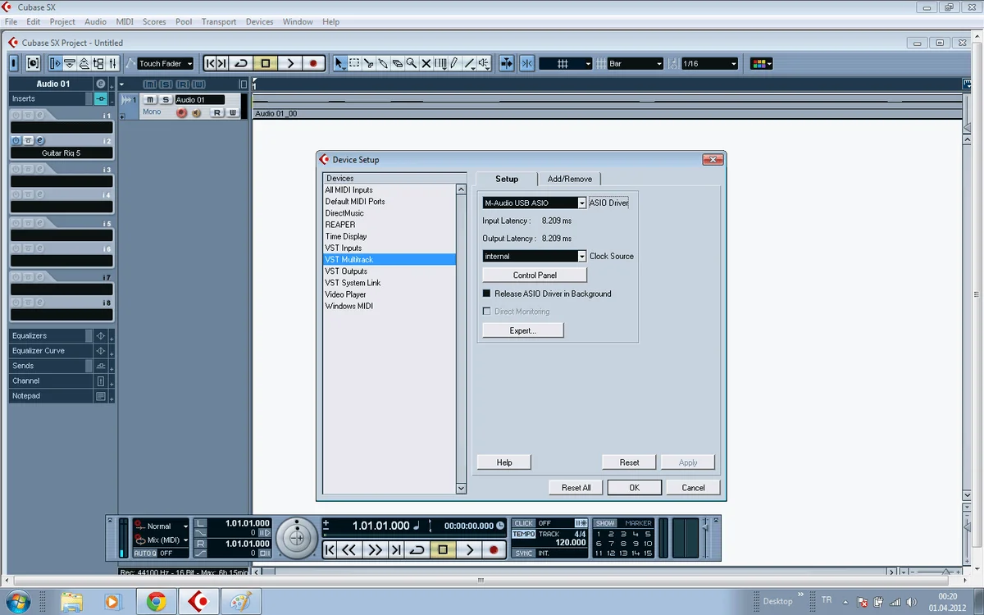This screenshot has height=615, width=984.
Task: Click the jog wheel in transport
Action: pos(297,538)
